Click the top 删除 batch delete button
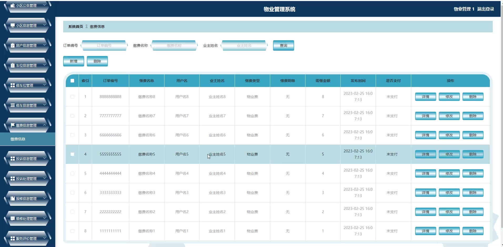 pos(97,61)
